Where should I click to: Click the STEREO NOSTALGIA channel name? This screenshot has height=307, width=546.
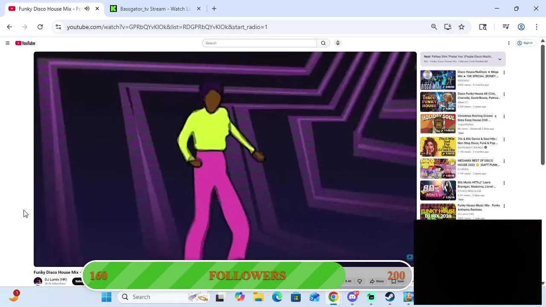coord(470,191)
